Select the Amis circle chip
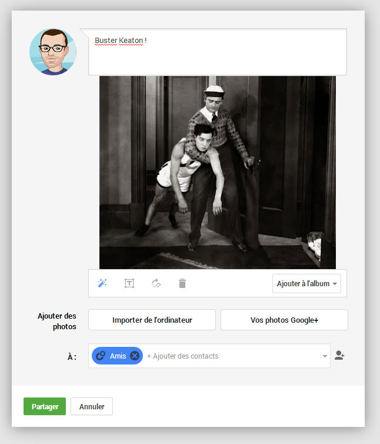This screenshot has width=380, height=444. tap(117, 356)
